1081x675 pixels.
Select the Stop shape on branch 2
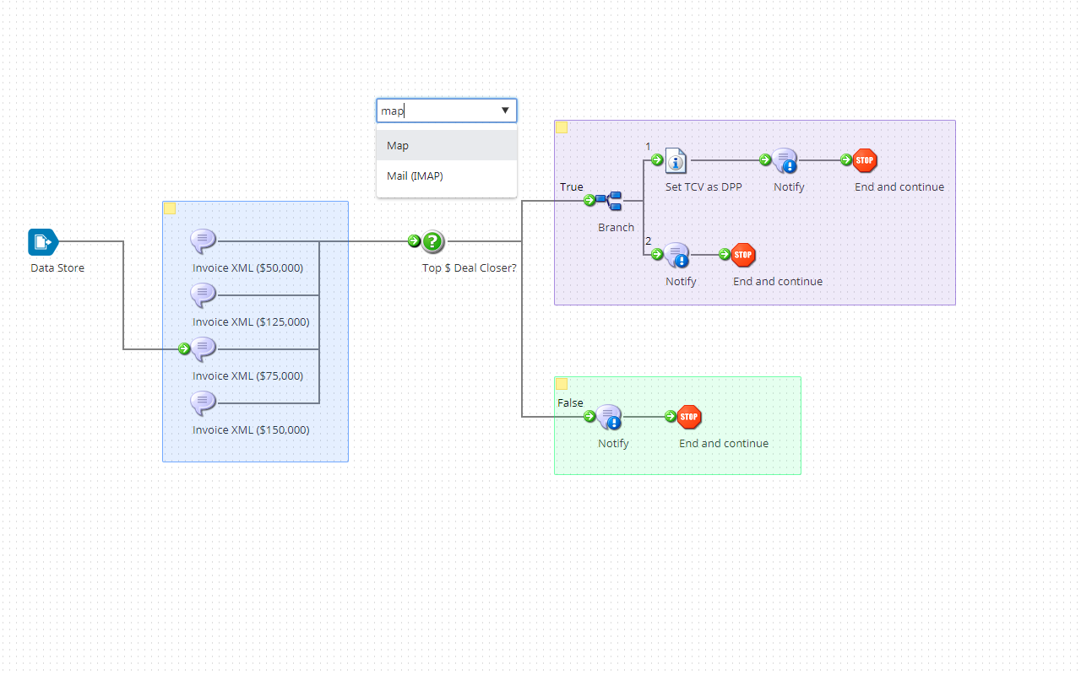coord(743,255)
